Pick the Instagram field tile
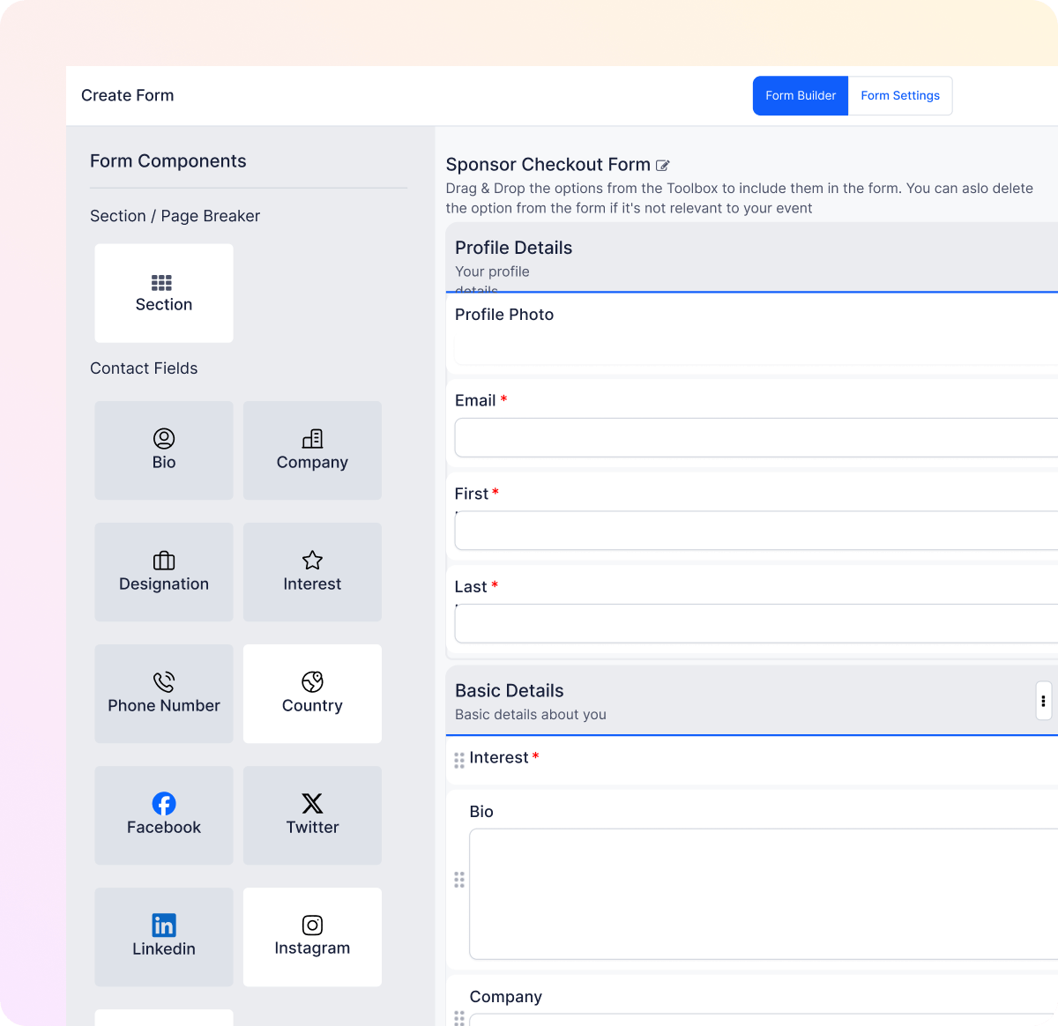 tap(312, 937)
